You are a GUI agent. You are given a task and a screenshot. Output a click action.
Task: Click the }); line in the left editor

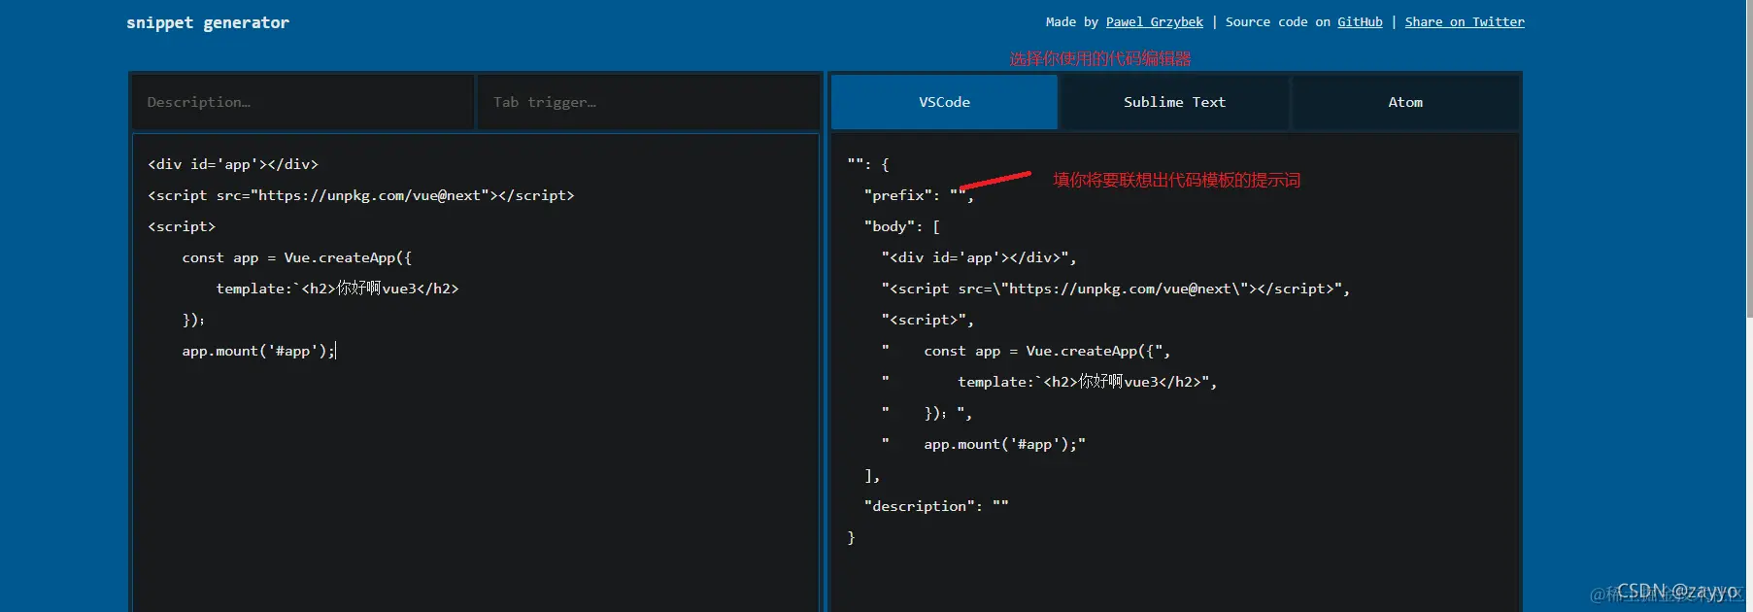tap(193, 320)
